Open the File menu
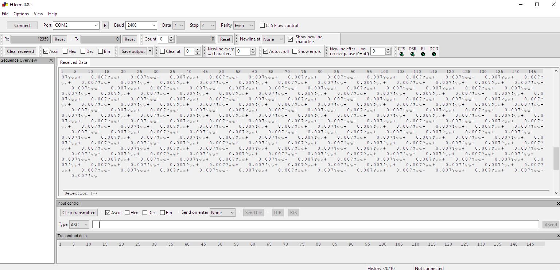 (5, 14)
